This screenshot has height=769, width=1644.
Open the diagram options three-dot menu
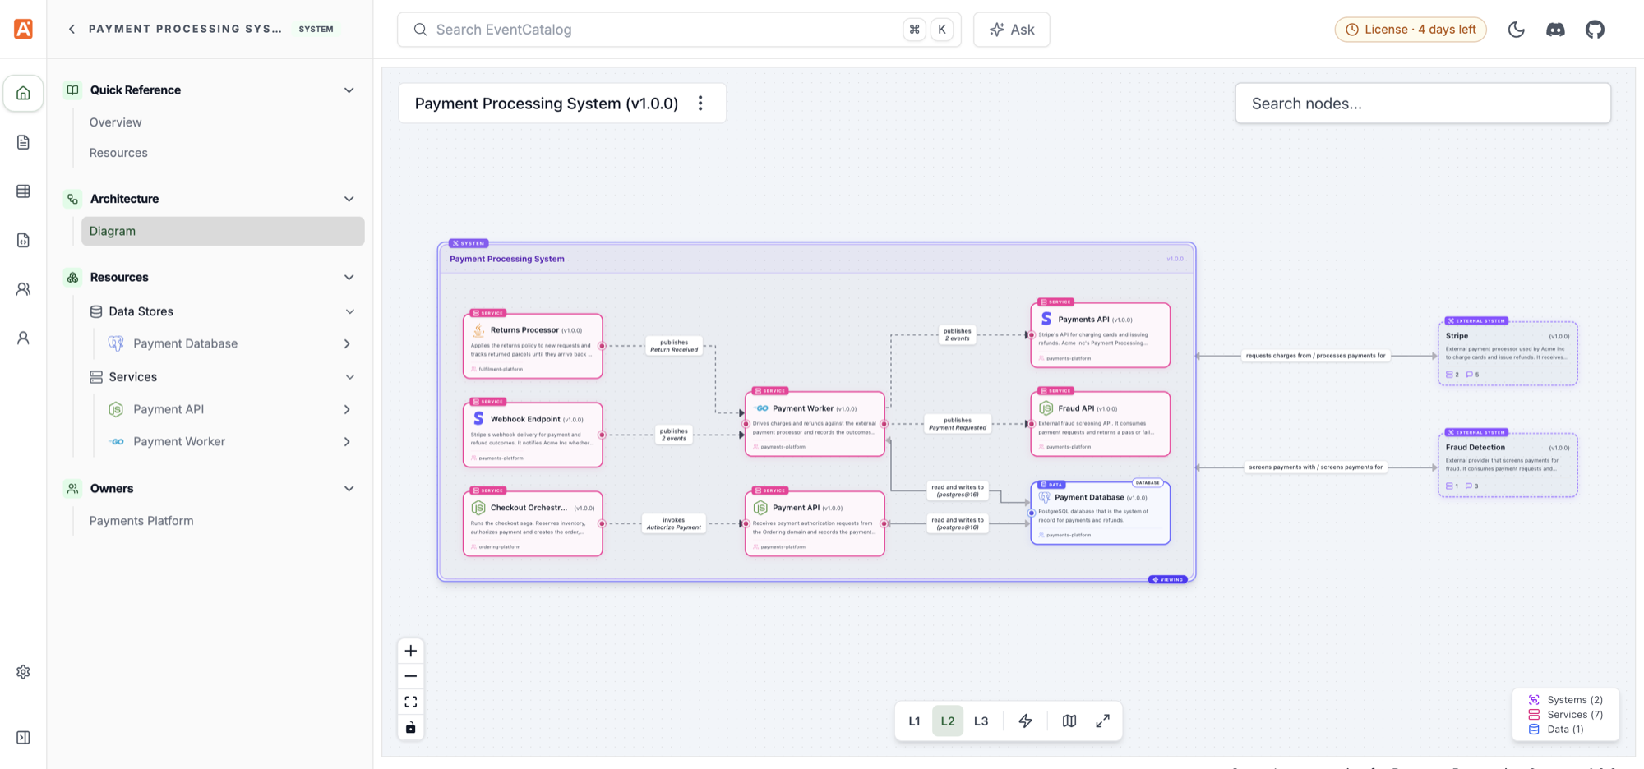[700, 104]
